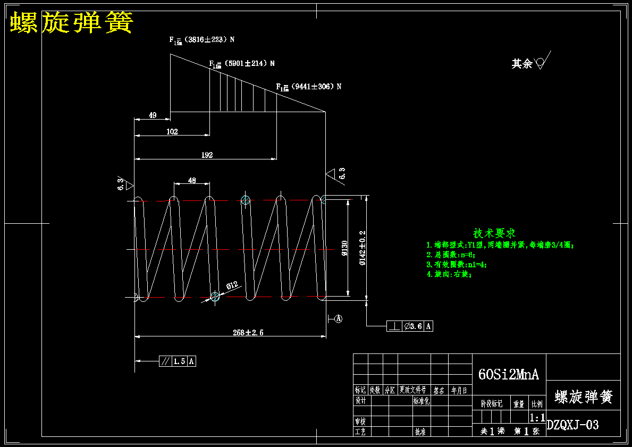Click the green 技术要求 heading
The width and height of the screenshot is (632, 447).
(494, 233)
